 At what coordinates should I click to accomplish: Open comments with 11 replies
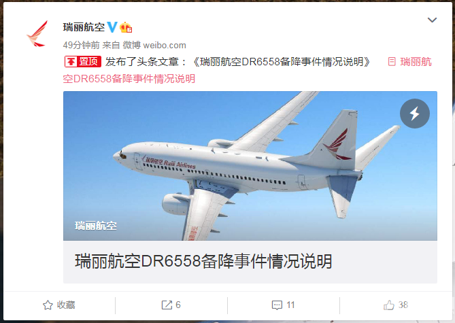(x=283, y=305)
